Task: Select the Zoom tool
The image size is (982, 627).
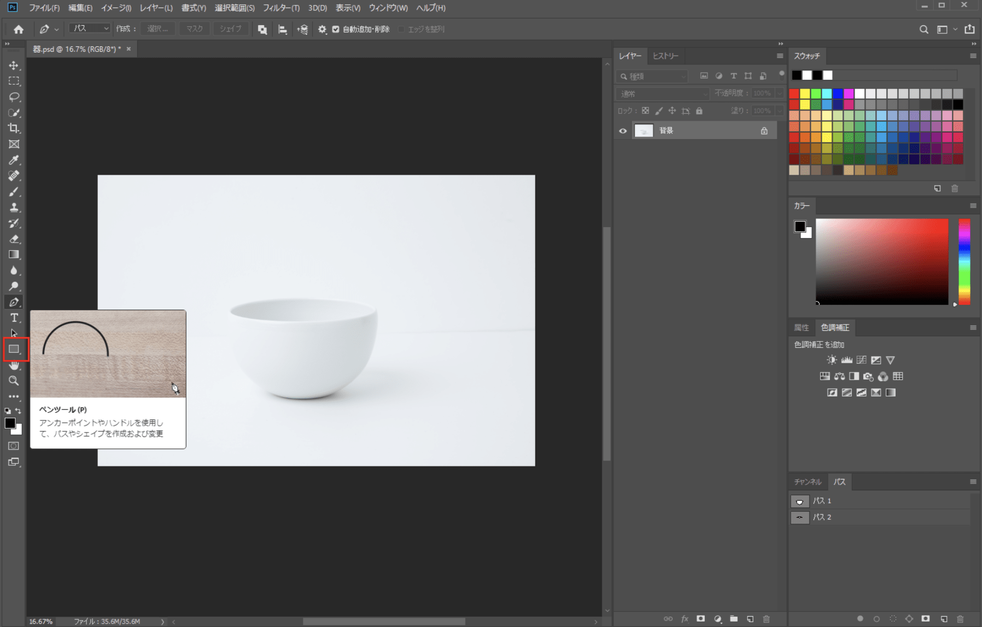Action: (x=14, y=381)
